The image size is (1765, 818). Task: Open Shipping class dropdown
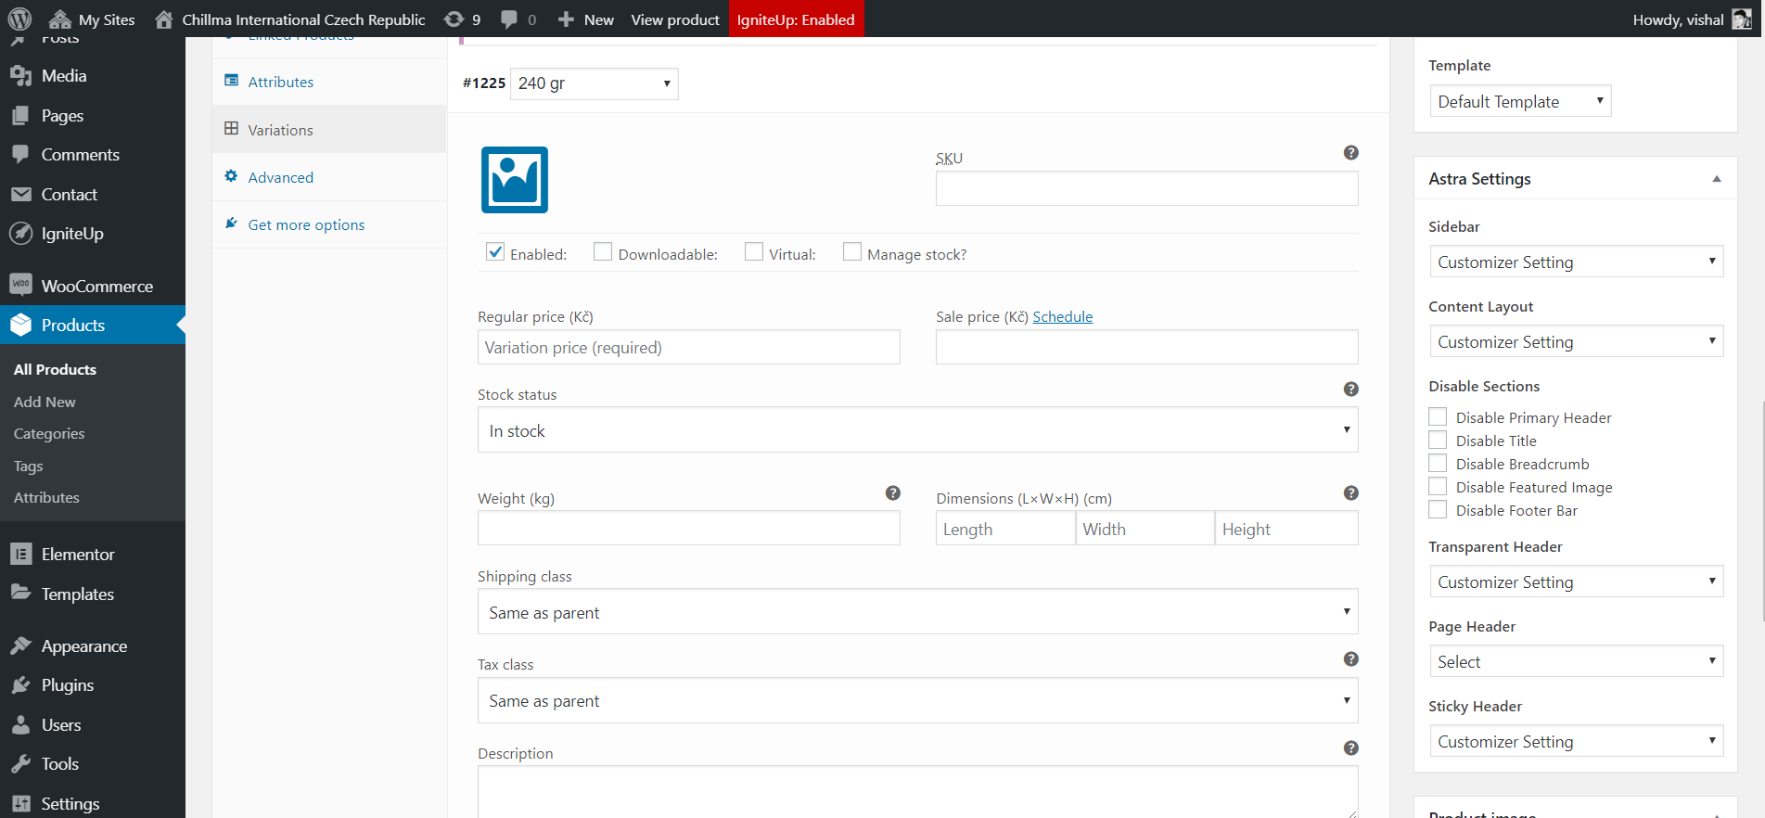coord(917,611)
